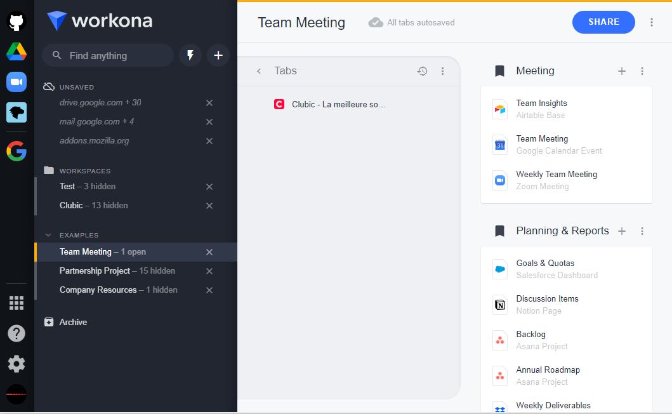The image size is (672, 414).
Task: Click the All tabs autosaved cloud icon
Action: click(376, 22)
